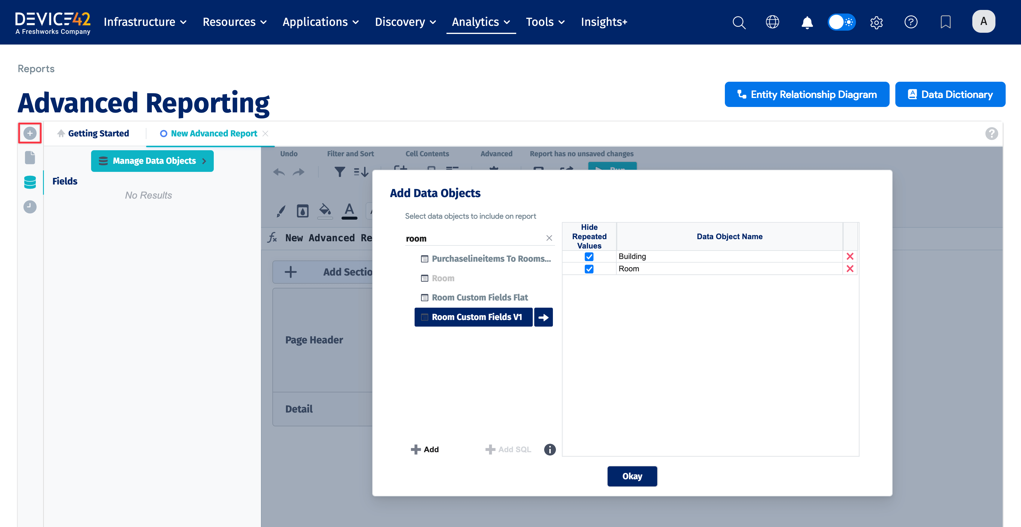Select Room Custom Fields Flat
Screen dimensions: 1021x527
coord(474,297)
